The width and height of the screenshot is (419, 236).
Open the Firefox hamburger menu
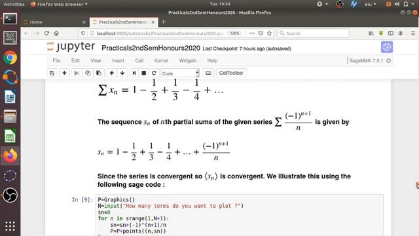pyautogui.click(x=413, y=33)
